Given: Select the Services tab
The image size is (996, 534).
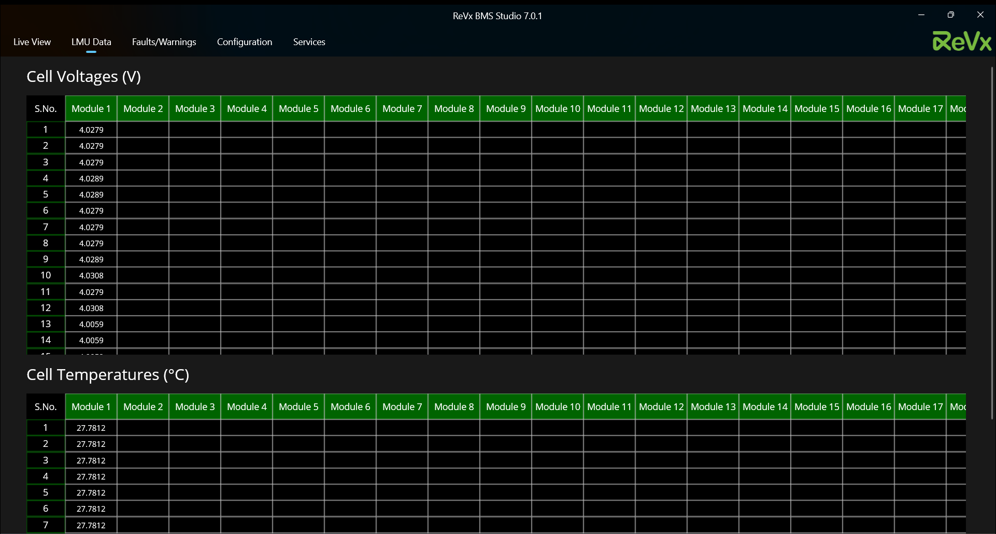Looking at the screenshot, I should click(309, 42).
